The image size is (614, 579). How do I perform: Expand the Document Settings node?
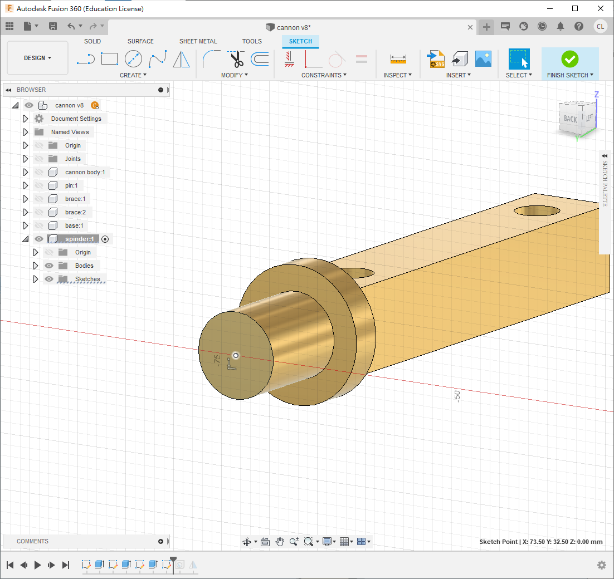[x=25, y=119]
